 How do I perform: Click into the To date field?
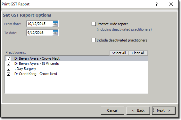click(40, 33)
